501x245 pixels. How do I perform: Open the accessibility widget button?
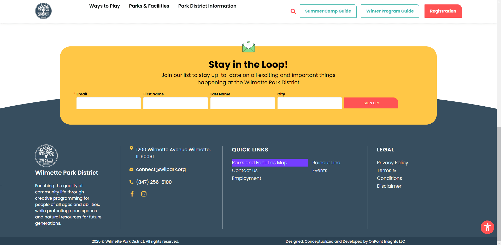pos(487,227)
